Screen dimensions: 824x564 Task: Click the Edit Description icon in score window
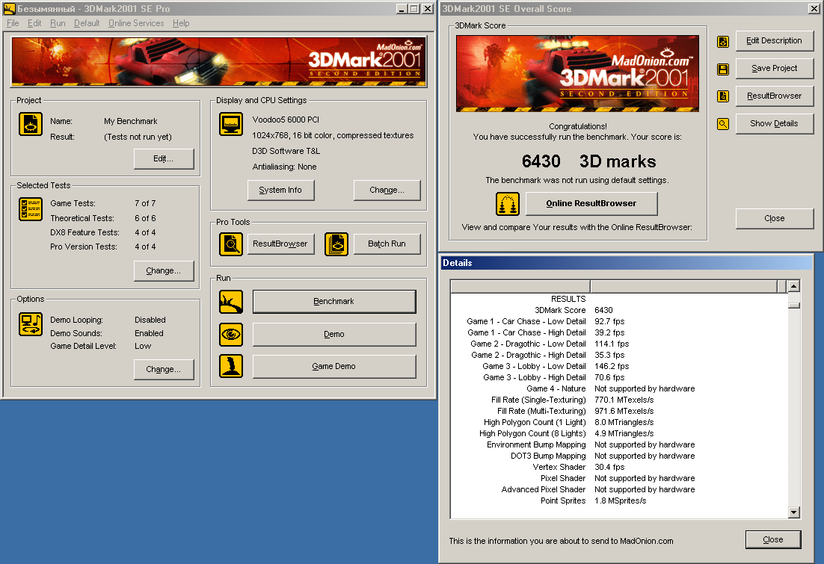coord(723,42)
